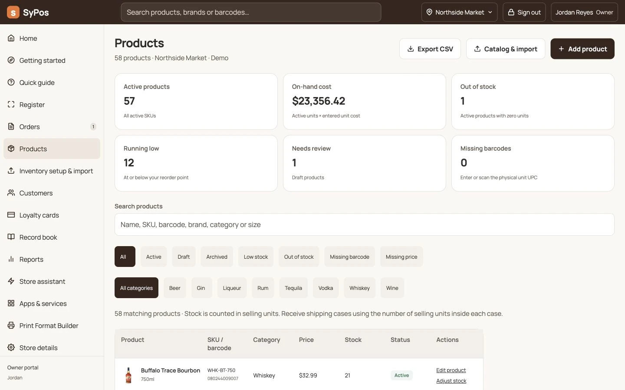
Task: Open Catalog & import
Action: [506, 49]
